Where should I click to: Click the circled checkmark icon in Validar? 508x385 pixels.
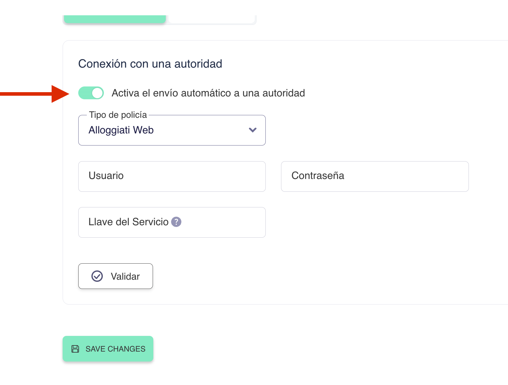tap(97, 276)
